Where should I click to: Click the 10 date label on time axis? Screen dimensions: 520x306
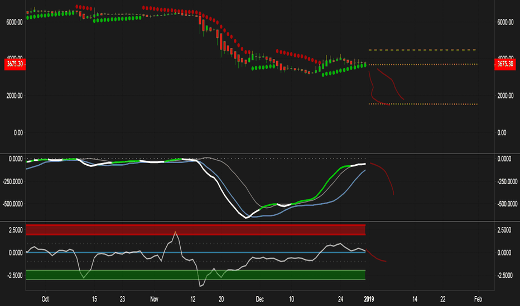[x=291, y=299]
